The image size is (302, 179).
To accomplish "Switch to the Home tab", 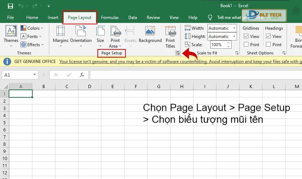I will tap(32, 18).
